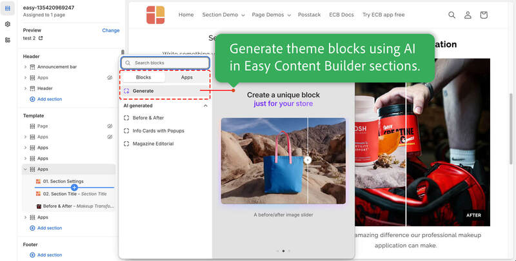Collapse the AI generated block list
The height and width of the screenshot is (261, 516).
pyautogui.click(x=205, y=105)
